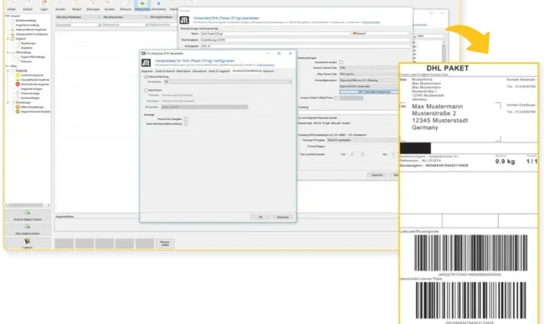This screenshot has height=324, width=555.
Task: Select Angebotsverwaltung under Amazon
Action: (28, 25)
